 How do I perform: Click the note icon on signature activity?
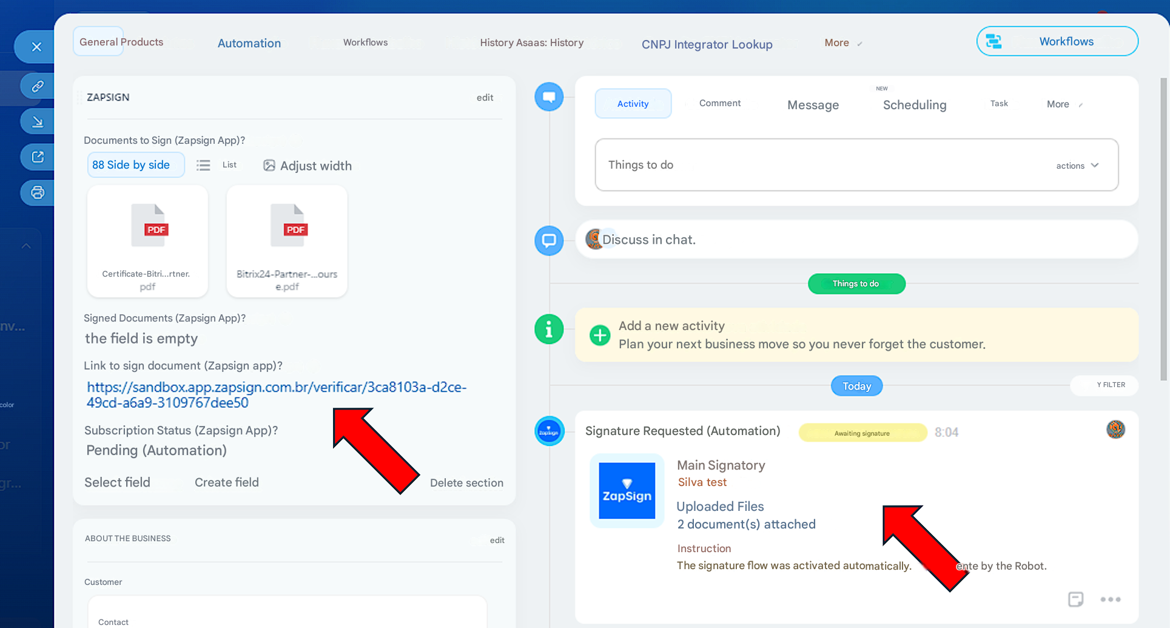pyautogui.click(x=1075, y=599)
